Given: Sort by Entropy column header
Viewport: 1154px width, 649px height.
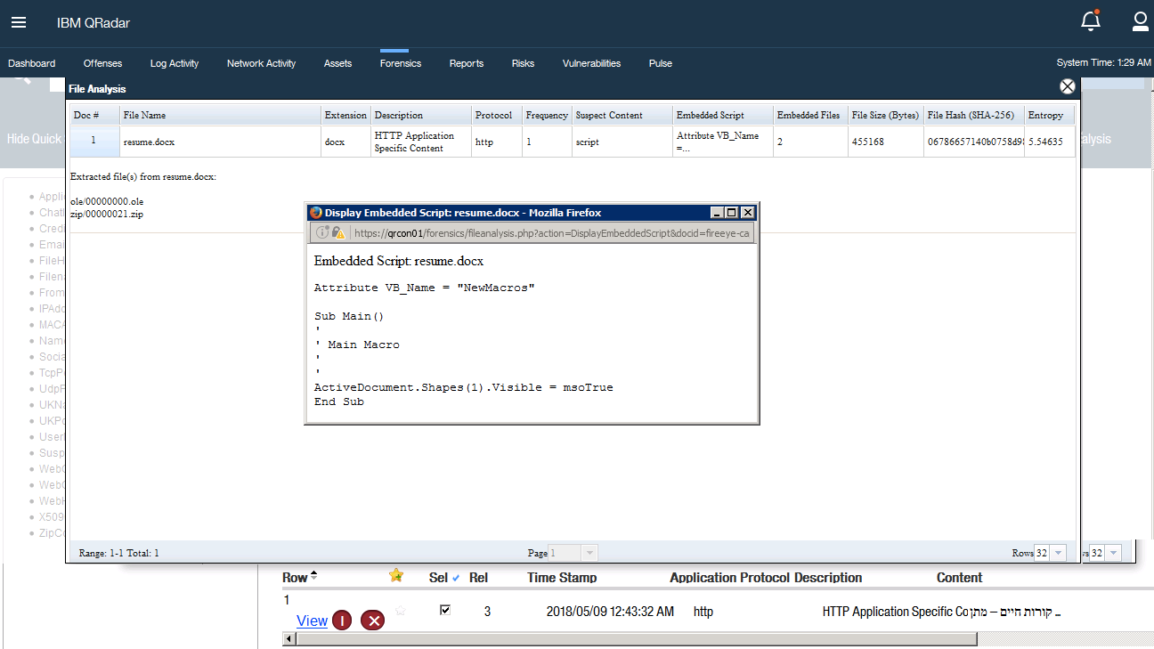Looking at the screenshot, I should coord(1050,115).
